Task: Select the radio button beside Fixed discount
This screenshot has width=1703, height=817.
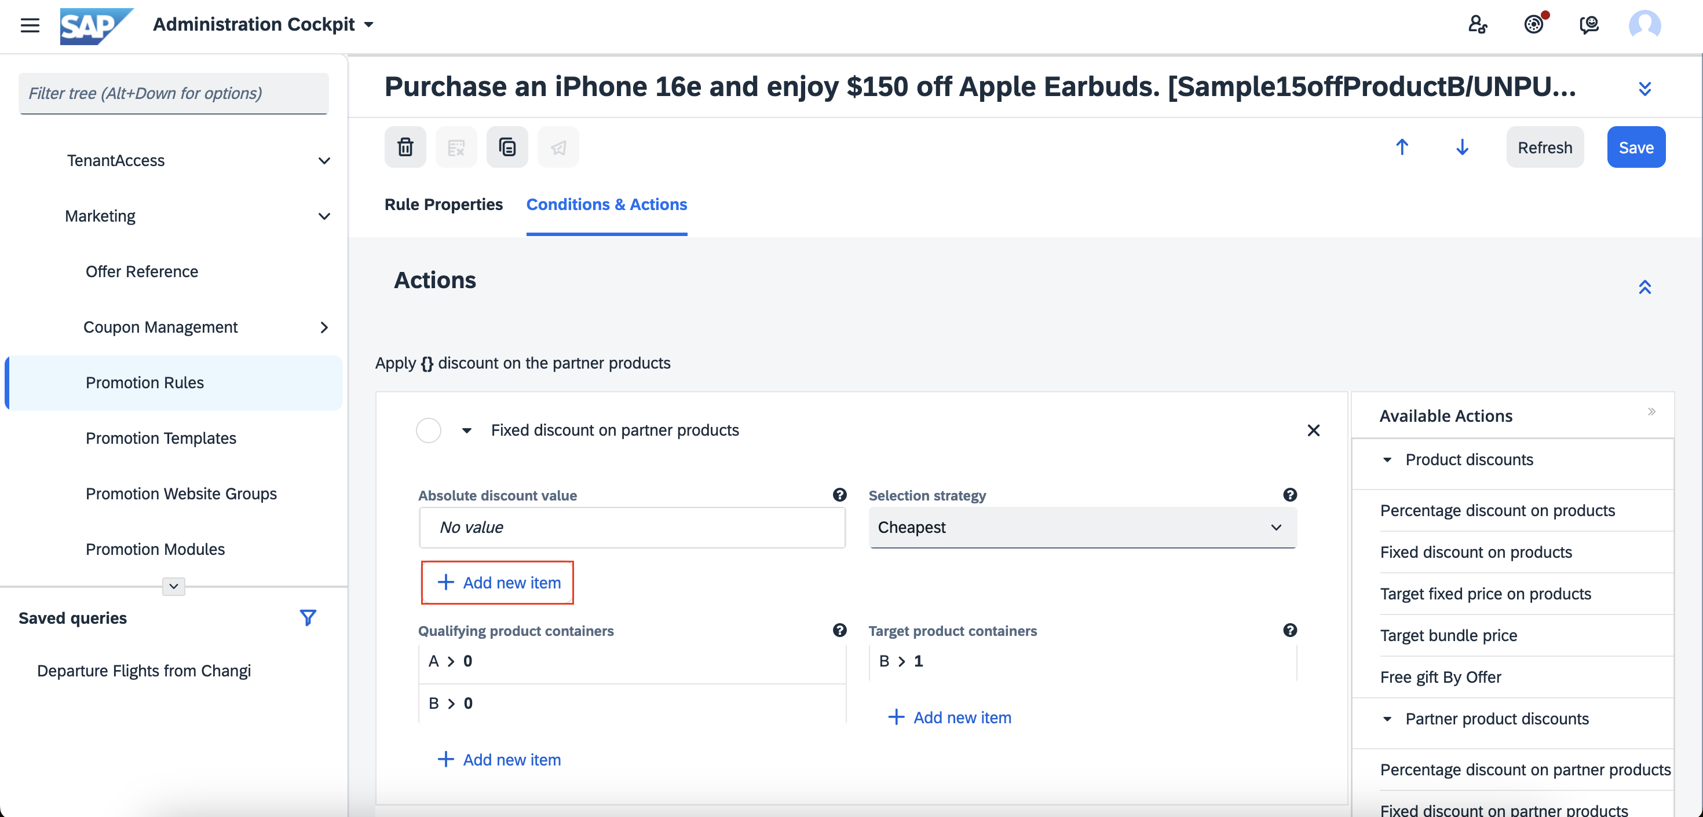Action: (x=429, y=430)
